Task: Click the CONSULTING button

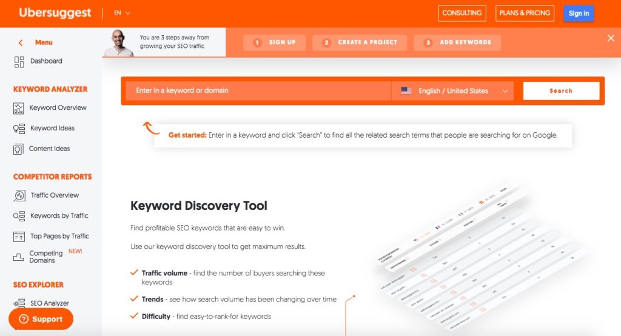Action: (x=462, y=13)
